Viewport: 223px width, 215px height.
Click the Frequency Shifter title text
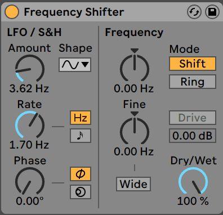click(74, 12)
